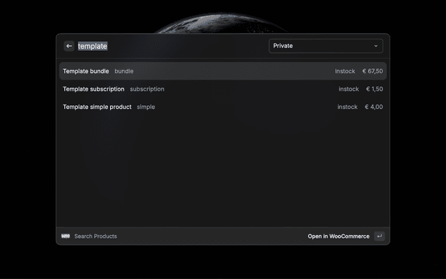The width and height of the screenshot is (446, 279).
Task: Click the € 67,50 price
Action: click(x=372, y=71)
